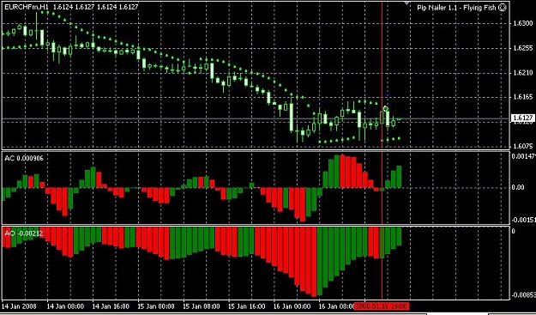Viewport: 536px width, 315px height.
Task: Click the 1.6165 price scale label
Action: point(523,98)
